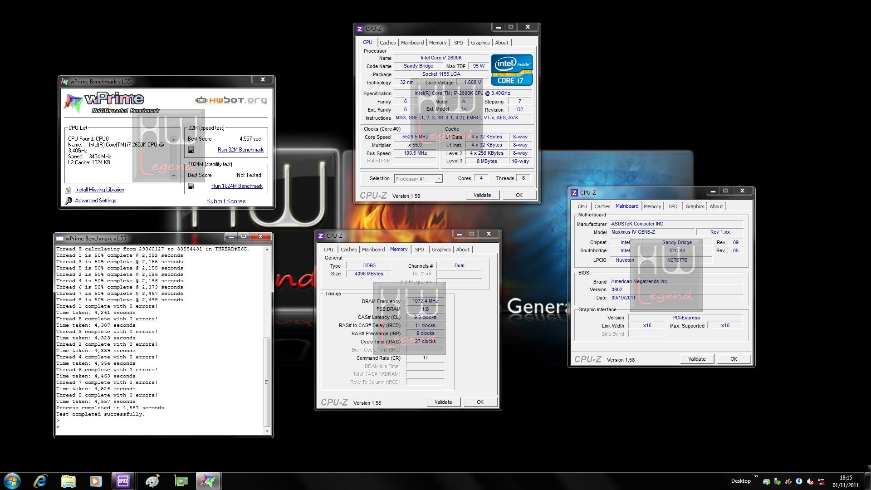Click Validate in the CPU-Z CPU window
The image size is (871, 490).
482,195
